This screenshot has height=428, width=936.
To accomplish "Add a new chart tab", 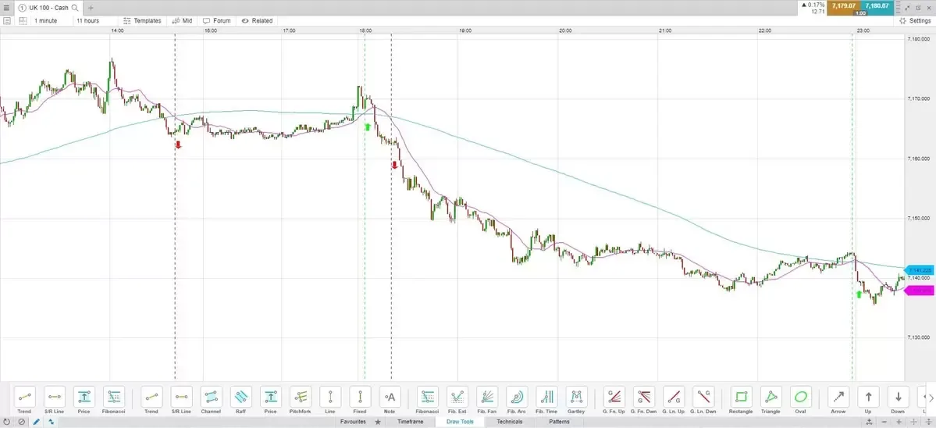I will coord(90,8).
